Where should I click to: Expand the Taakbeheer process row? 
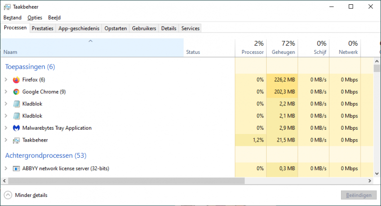[6, 140]
